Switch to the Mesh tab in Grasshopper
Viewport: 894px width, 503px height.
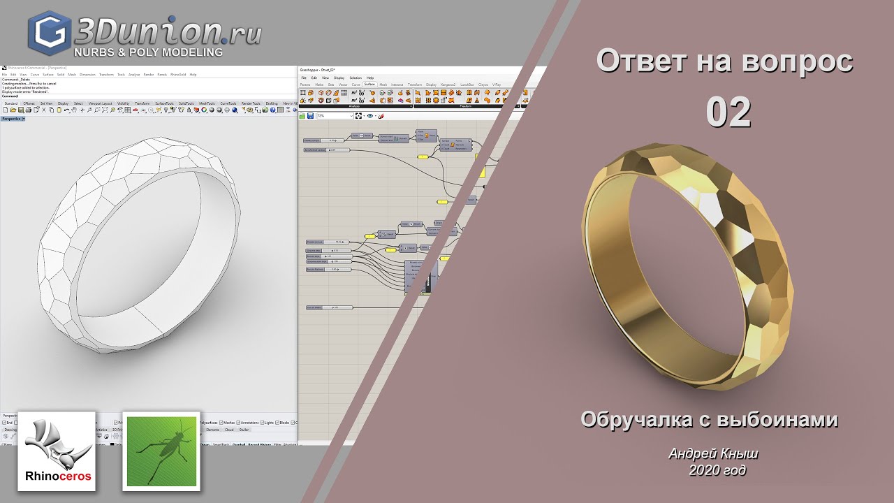point(383,85)
